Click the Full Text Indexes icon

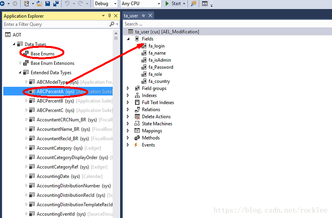pos(137,103)
